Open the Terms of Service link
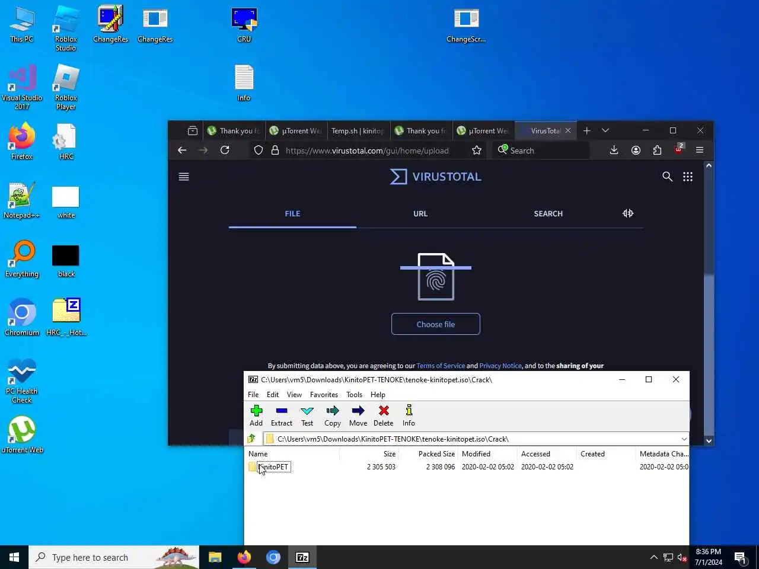The width and height of the screenshot is (759, 569). [x=441, y=366]
